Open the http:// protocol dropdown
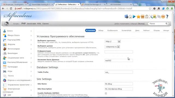 113,41
